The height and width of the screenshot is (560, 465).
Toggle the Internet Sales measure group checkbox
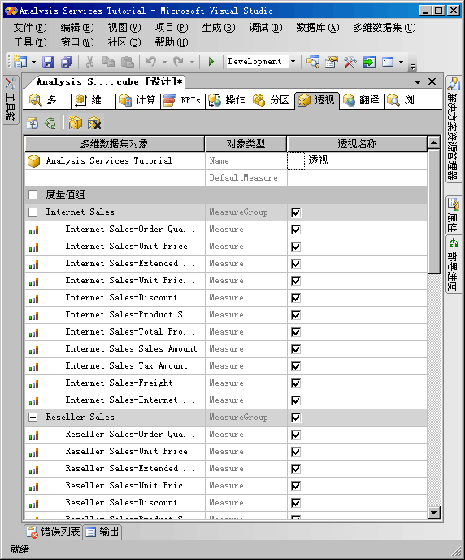tap(296, 212)
